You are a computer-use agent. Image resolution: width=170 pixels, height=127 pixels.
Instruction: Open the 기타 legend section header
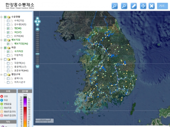(x=8, y=122)
